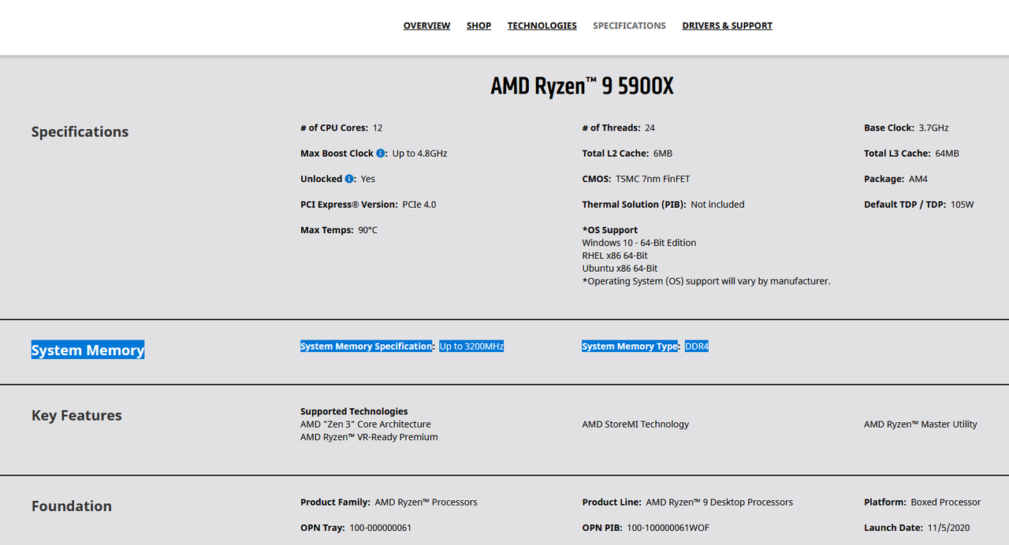Click the TSMC 7nm FinFET text

(x=653, y=179)
